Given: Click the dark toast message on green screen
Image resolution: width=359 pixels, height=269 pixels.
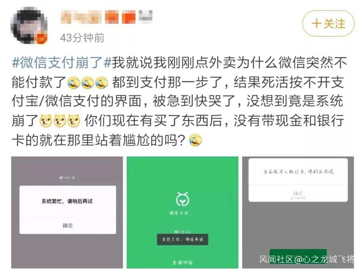Looking at the screenshot, I should coord(182,239).
